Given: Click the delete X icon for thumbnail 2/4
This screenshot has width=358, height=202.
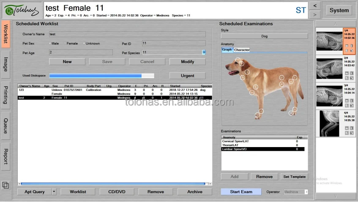Looking at the screenshot, I should click(352, 78).
